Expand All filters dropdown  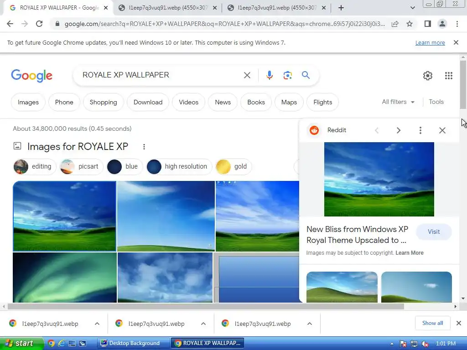click(x=398, y=102)
